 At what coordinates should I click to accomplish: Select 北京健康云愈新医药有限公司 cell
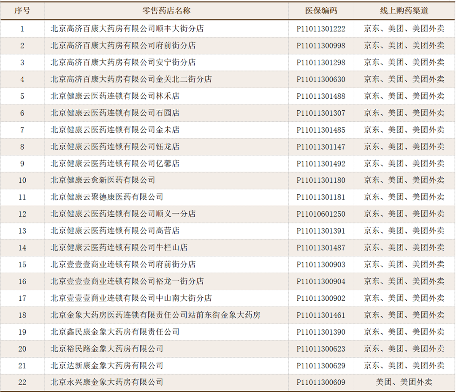click(103, 180)
